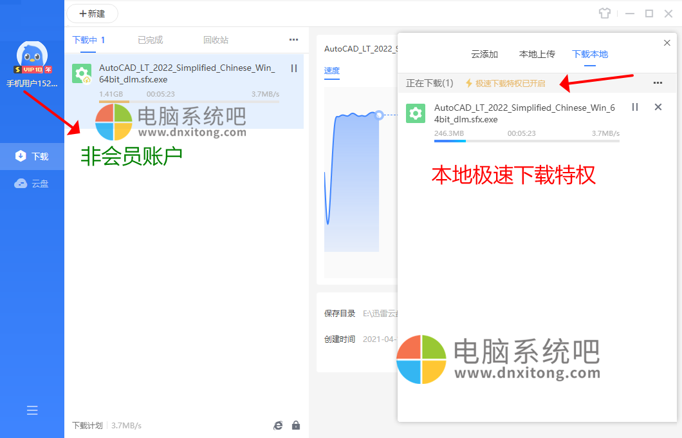Click the 手机用户152... username
The height and width of the screenshot is (438, 682).
tap(32, 83)
